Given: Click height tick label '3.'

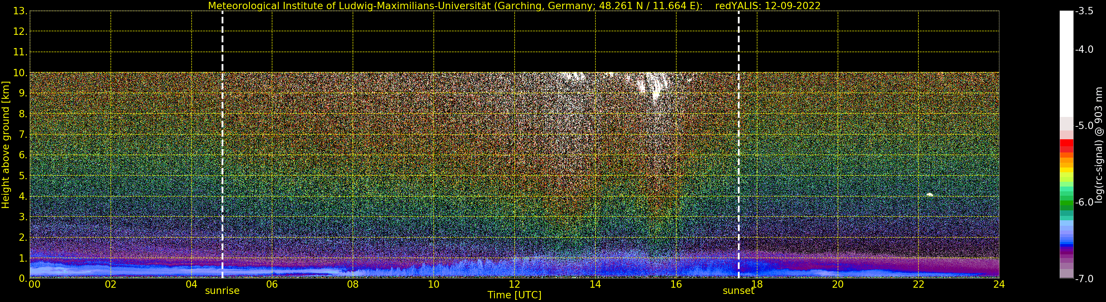Looking at the screenshot, I should [x=23, y=217].
